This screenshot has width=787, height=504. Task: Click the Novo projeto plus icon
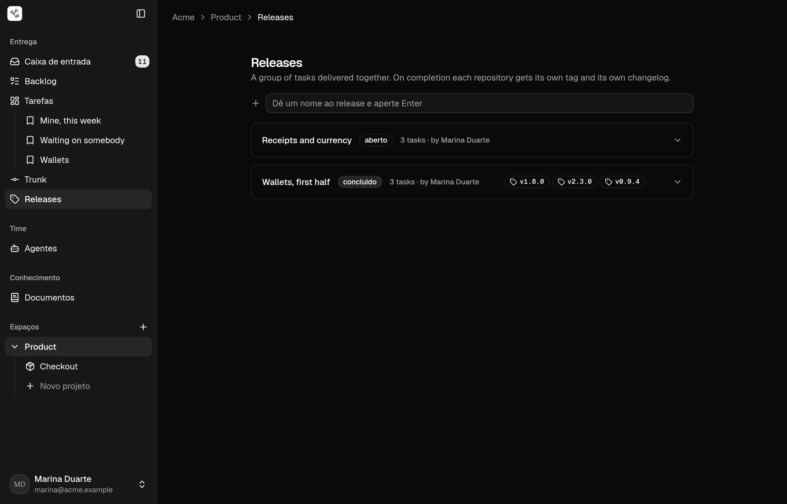(x=30, y=386)
